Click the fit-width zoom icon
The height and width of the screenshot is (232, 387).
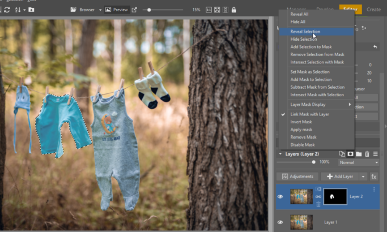226,10
